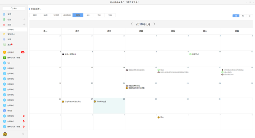Viewport: 255px width, 138px height.
Task: Click the 2018年3月 month title
Action: [x=143, y=24]
